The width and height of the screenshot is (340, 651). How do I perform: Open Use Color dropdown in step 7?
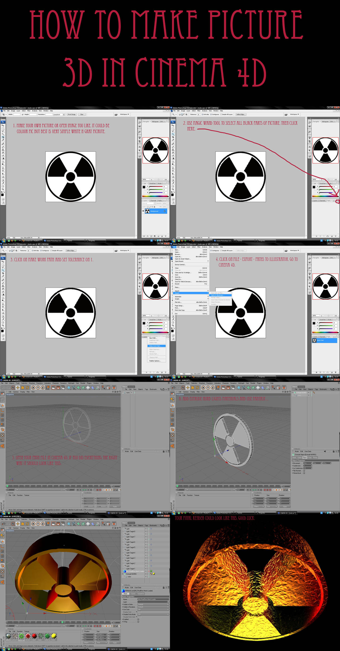[153, 610]
